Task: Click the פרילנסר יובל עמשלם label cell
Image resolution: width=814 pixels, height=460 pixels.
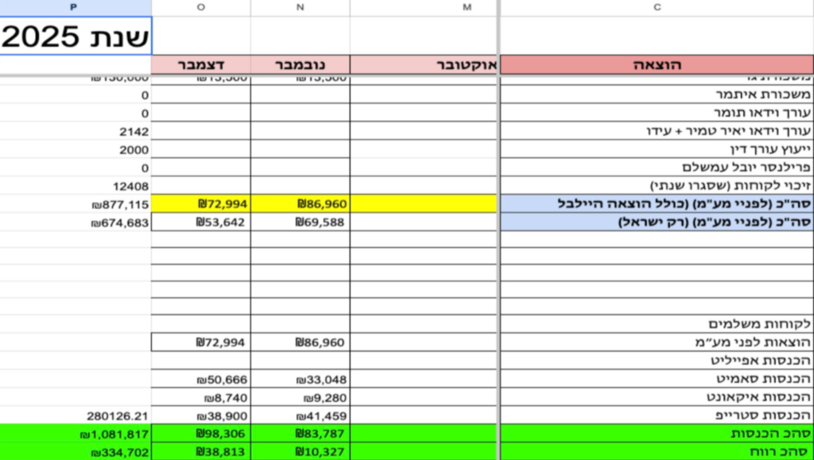Action: [x=657, y=168]
